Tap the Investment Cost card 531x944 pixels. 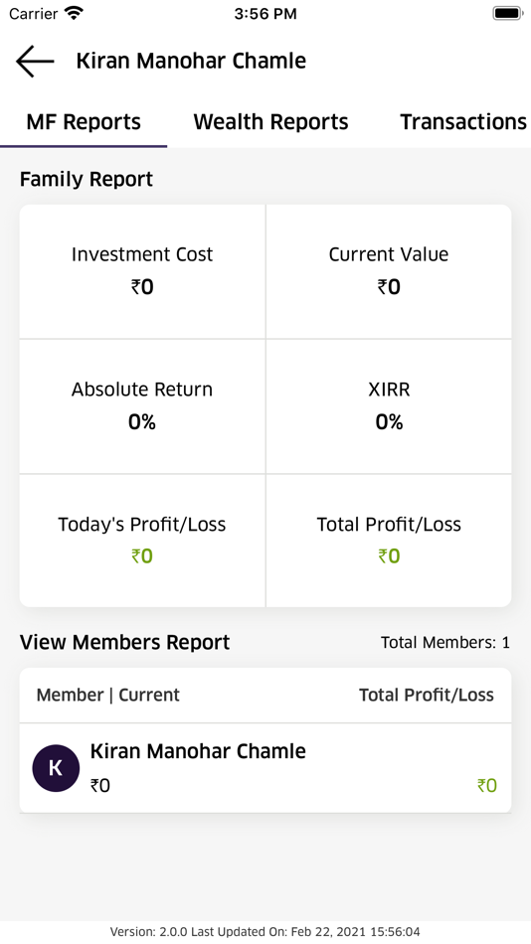[142, 271]
